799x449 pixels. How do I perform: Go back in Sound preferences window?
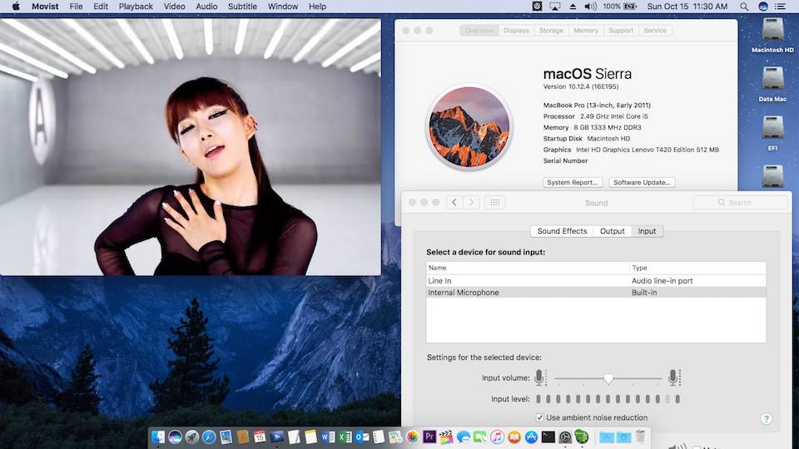[454, 203]
